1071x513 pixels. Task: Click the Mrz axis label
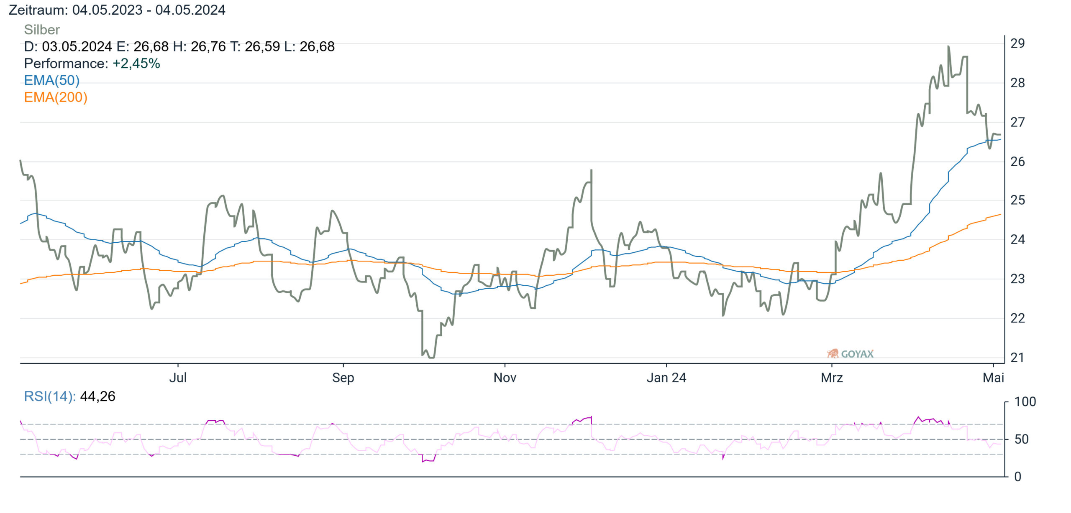tap(832, 378)
